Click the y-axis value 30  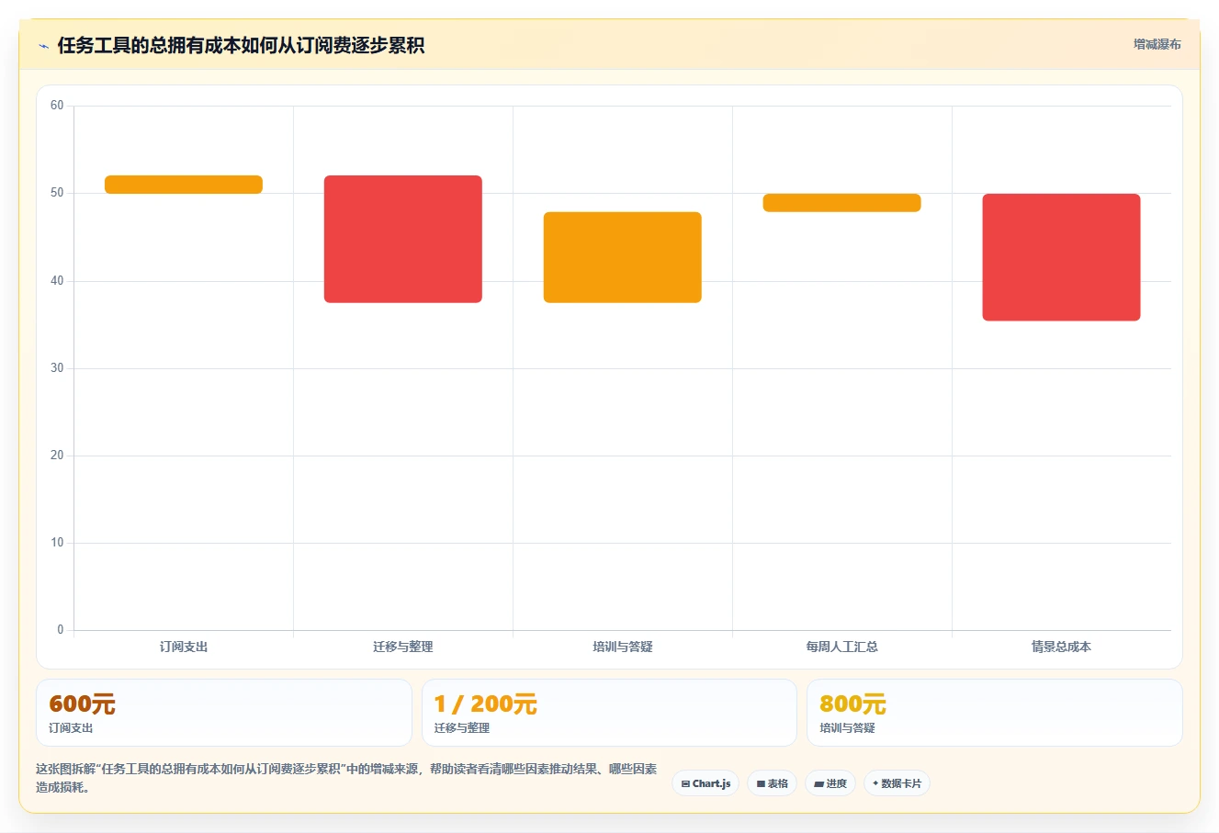click(57, 368)
